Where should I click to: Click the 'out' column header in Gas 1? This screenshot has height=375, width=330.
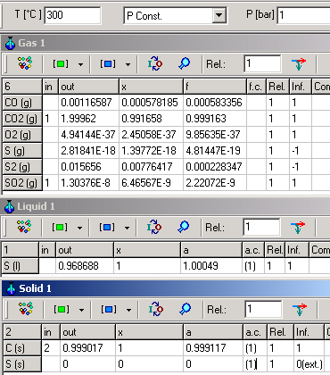(89, 87)
